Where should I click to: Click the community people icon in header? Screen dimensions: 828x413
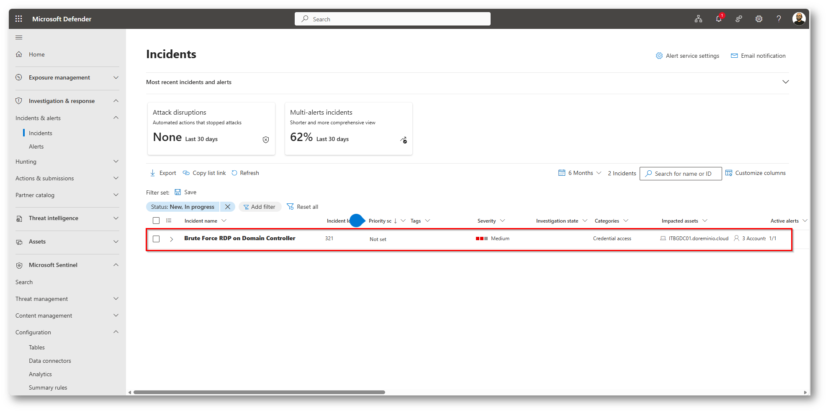(x=739, y=19)
